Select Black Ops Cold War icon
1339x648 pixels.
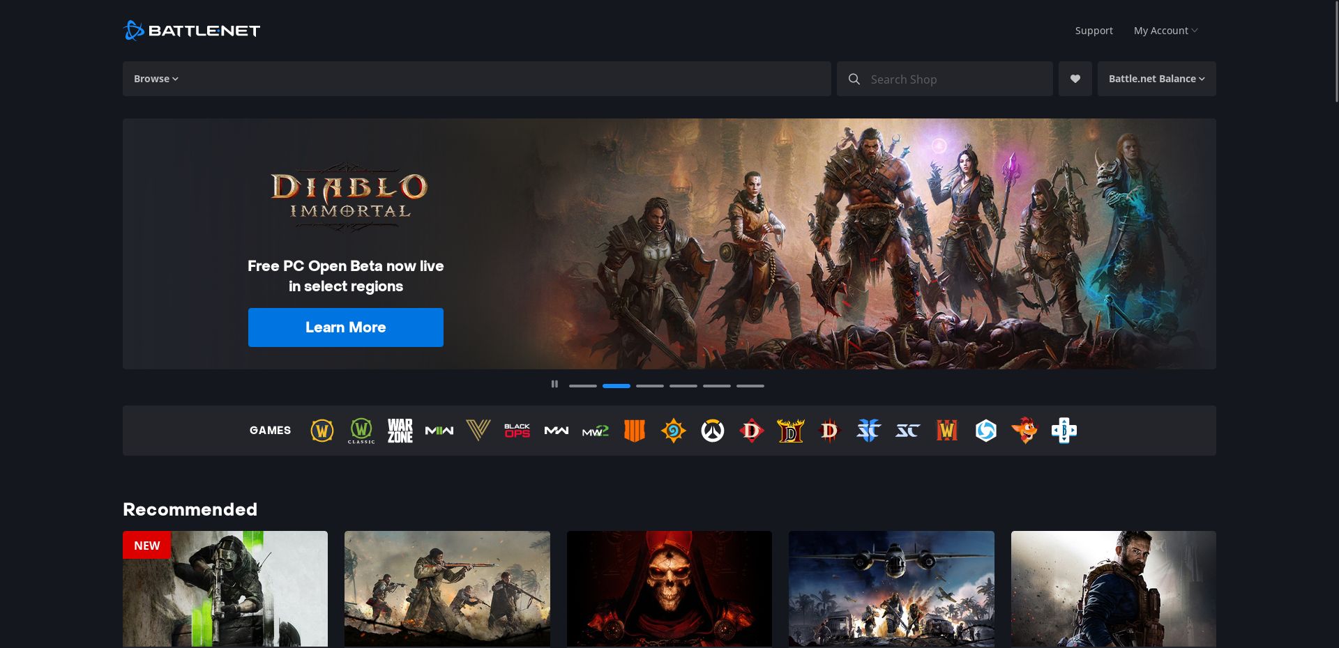coord(517,431)
